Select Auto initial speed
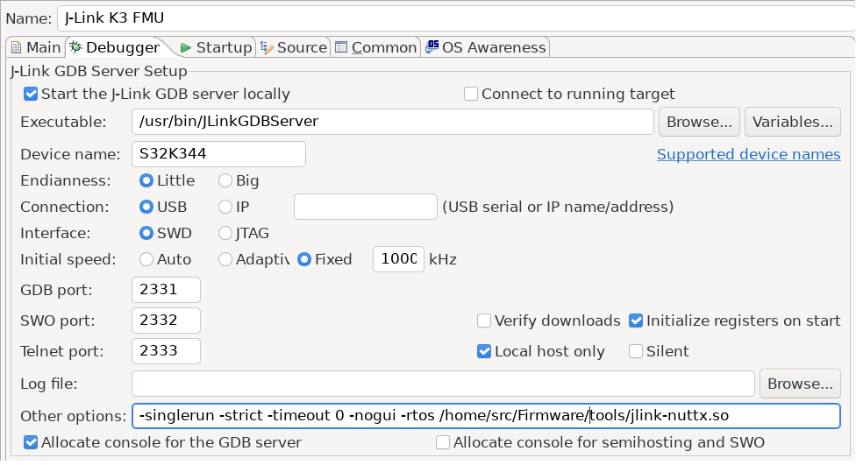This screenshot has width=856, height=465. 147,259
